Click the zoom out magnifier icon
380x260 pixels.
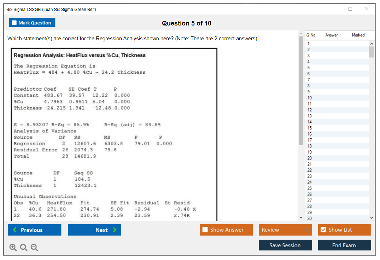point(34,248)
